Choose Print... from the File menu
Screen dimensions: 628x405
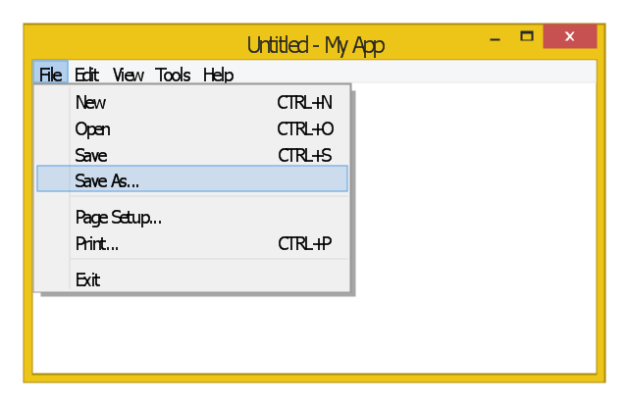coord(96,244)
